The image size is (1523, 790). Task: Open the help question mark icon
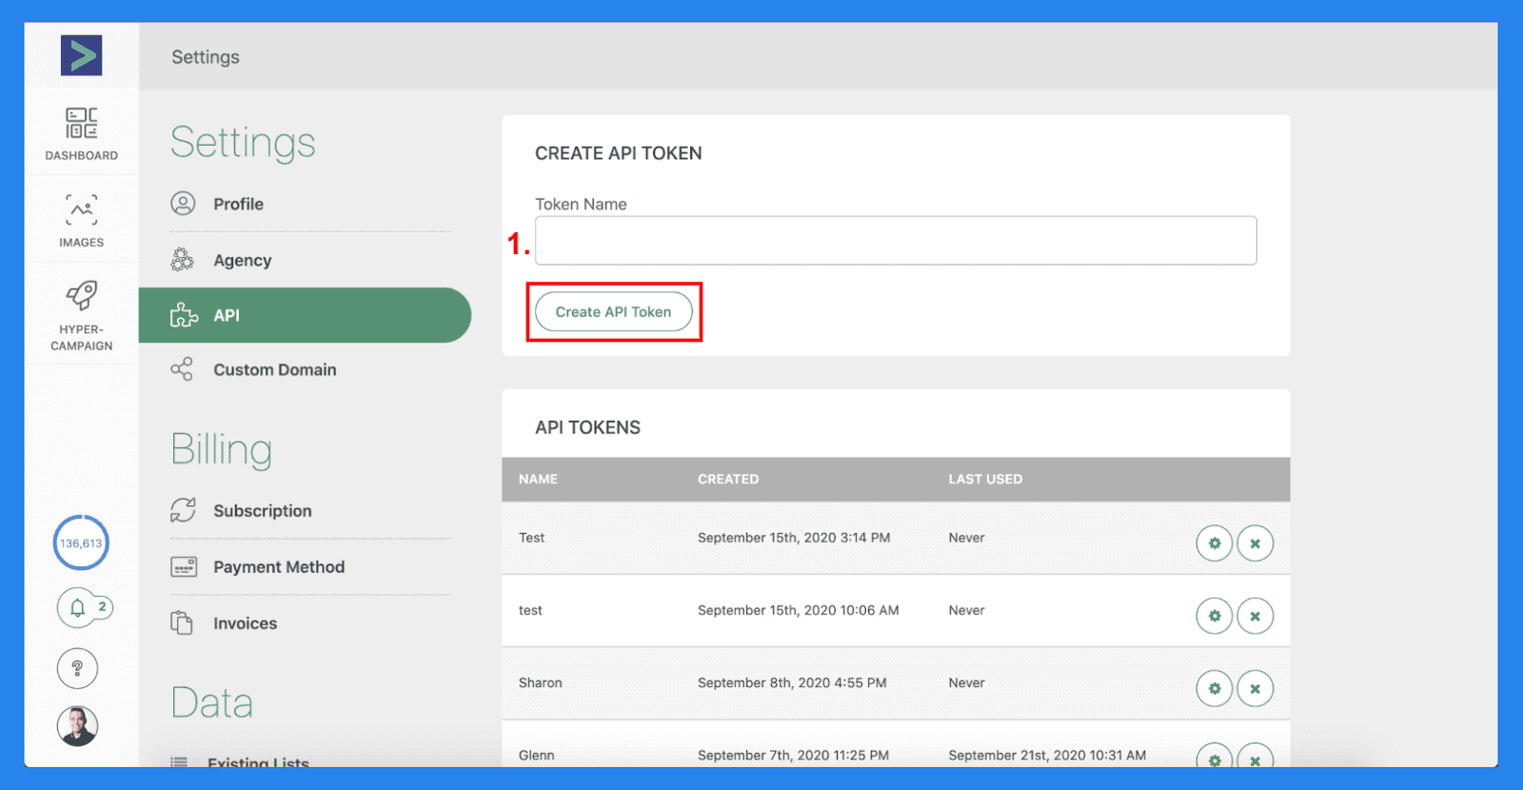77,668
